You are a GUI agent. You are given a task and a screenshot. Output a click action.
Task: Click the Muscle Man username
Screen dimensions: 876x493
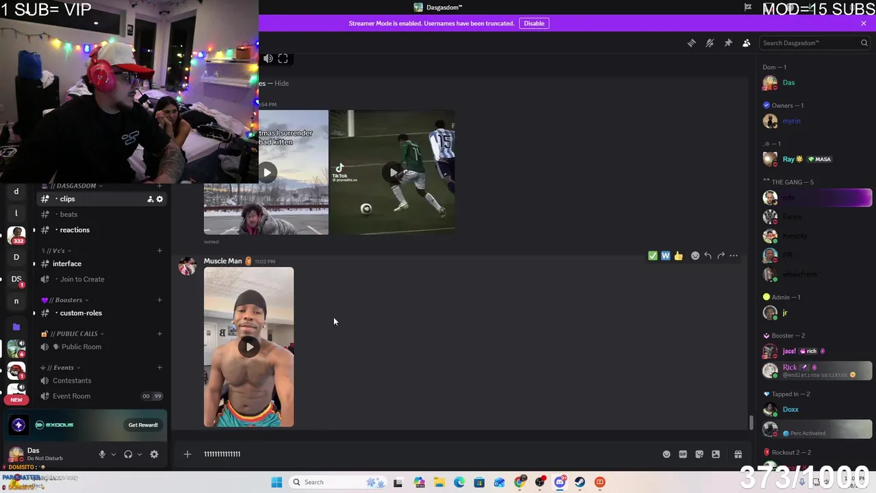pyautogui.click(x=223, y=261)
